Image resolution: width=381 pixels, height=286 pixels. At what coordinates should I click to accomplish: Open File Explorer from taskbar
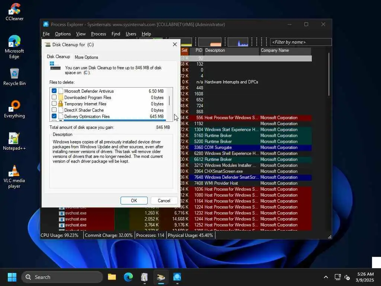click(112, 277)
